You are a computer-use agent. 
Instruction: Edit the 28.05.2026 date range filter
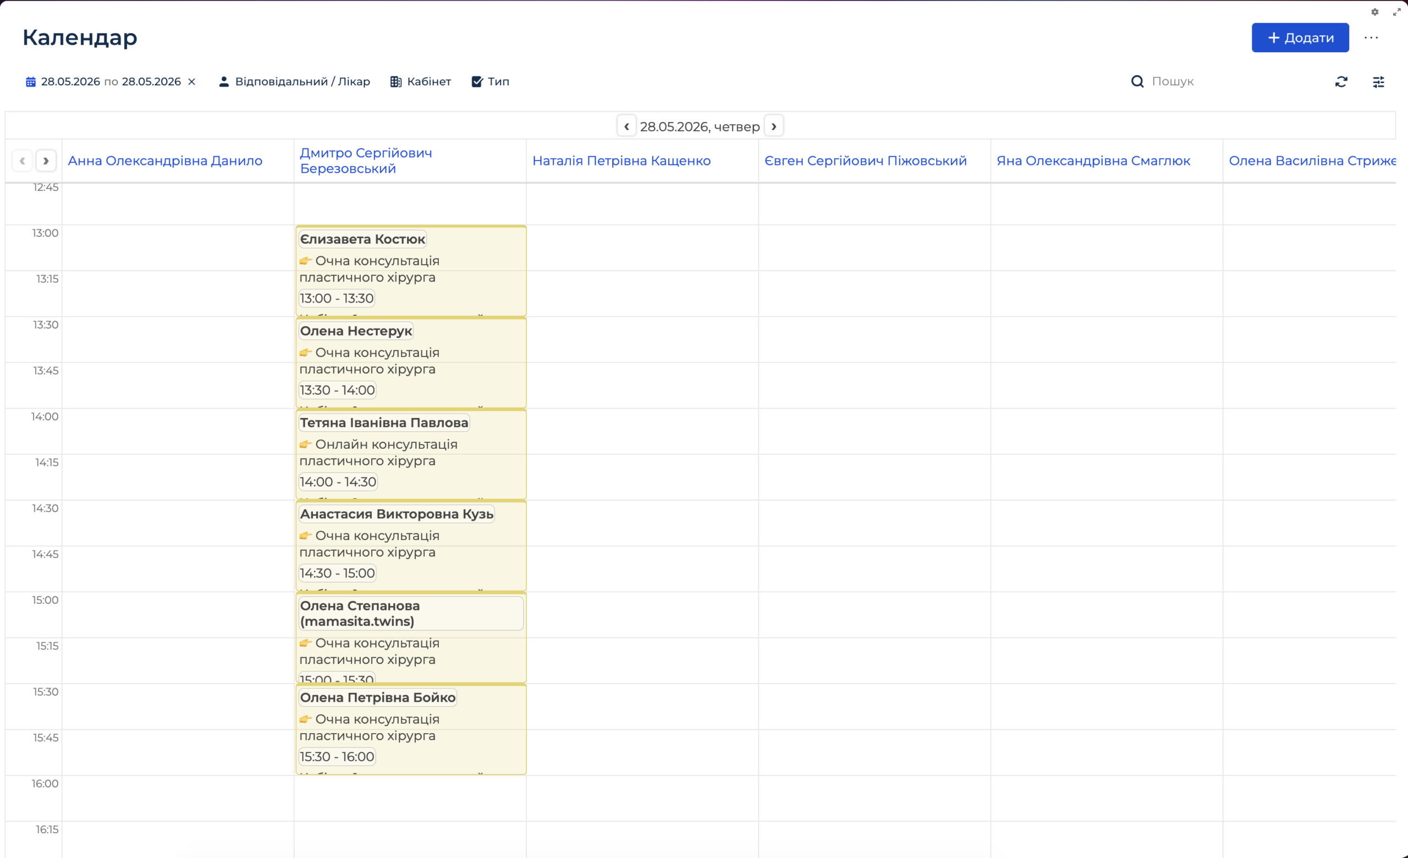click(x=111, y=82)
